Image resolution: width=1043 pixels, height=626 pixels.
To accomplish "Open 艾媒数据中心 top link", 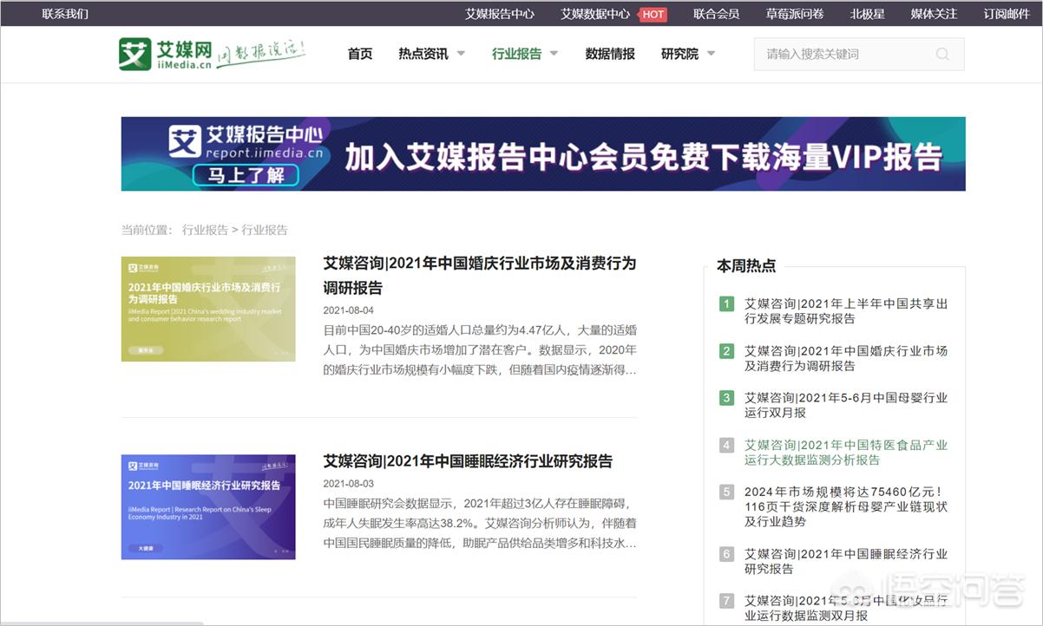I will pyautogui.click(x=595, y=14).
